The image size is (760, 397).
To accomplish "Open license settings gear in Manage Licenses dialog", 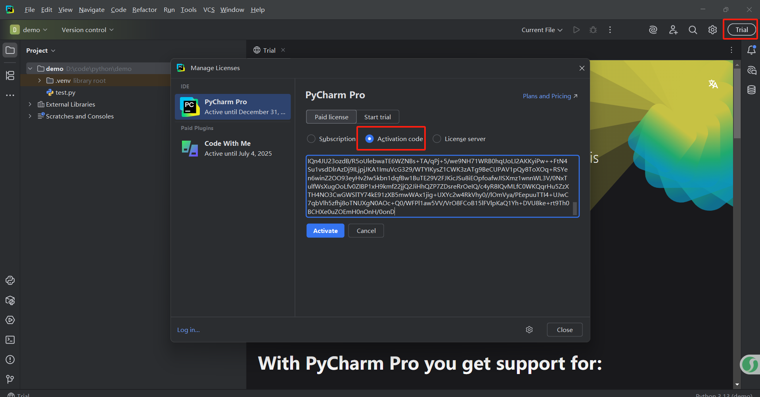I will tap(529, 330).
